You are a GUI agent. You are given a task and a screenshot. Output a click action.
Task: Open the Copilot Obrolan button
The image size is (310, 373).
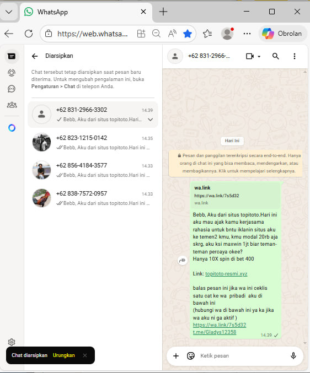tap(282, 34)
